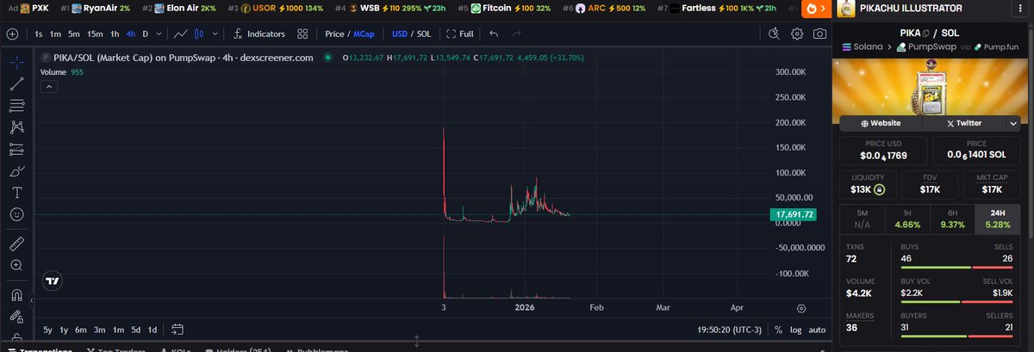
Task: Open timezone menu showing UTC-3
Action: [731, 330]
